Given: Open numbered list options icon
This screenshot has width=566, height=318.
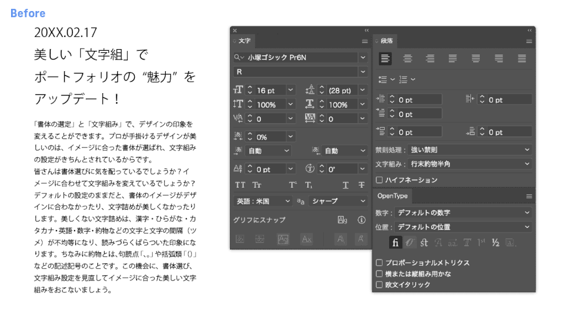Looking at the screenshot, I should [407, 79].
